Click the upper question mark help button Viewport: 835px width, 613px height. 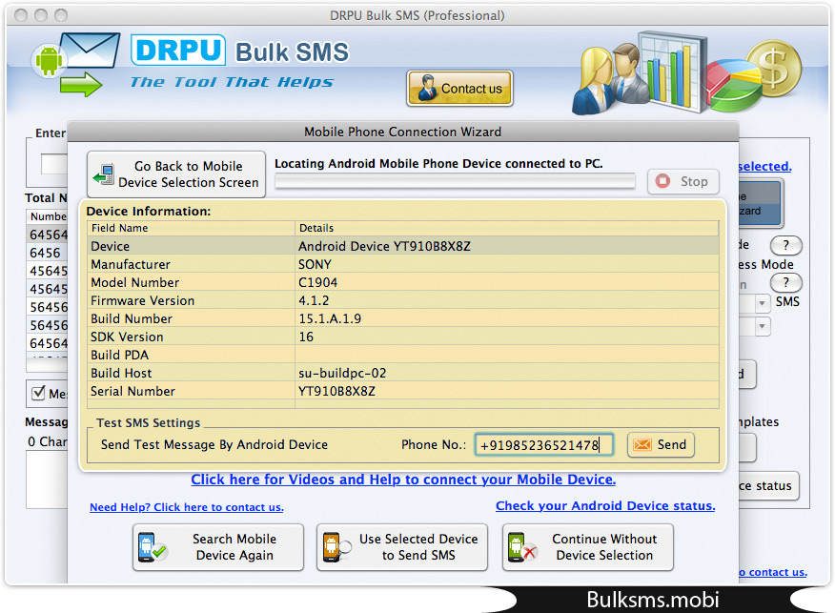pyautogui.click(x=785, y=245)
